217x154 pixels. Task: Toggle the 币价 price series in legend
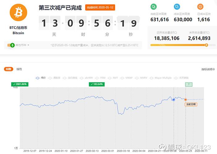point(40,78)
